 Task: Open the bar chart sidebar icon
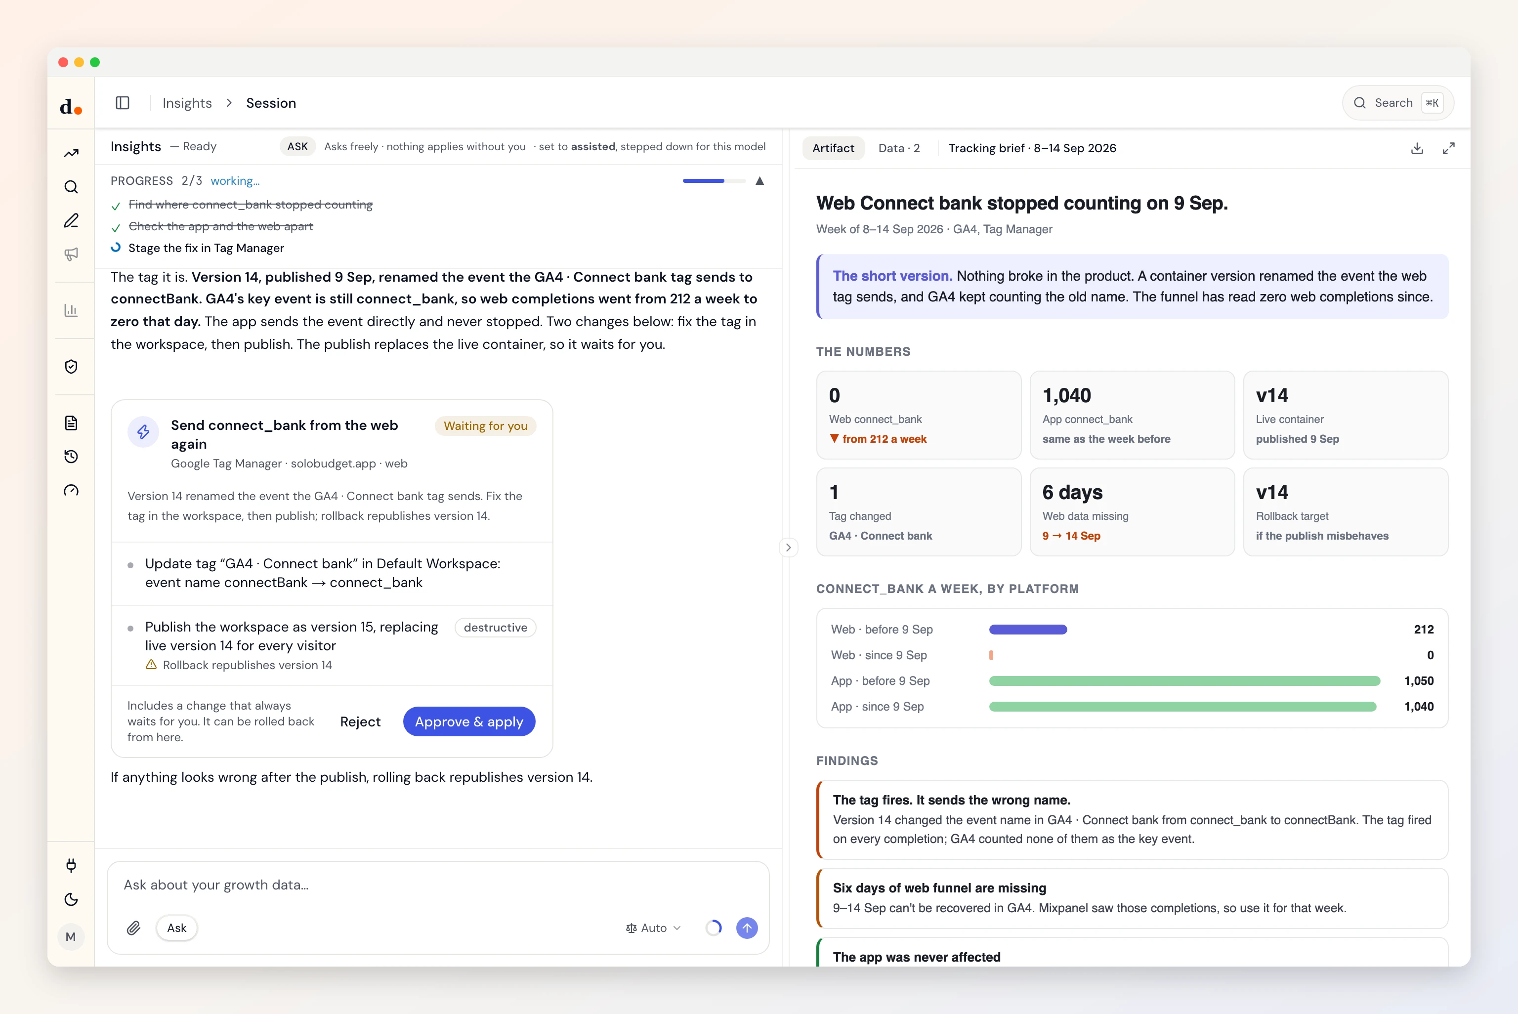click(x=71, y=310)
